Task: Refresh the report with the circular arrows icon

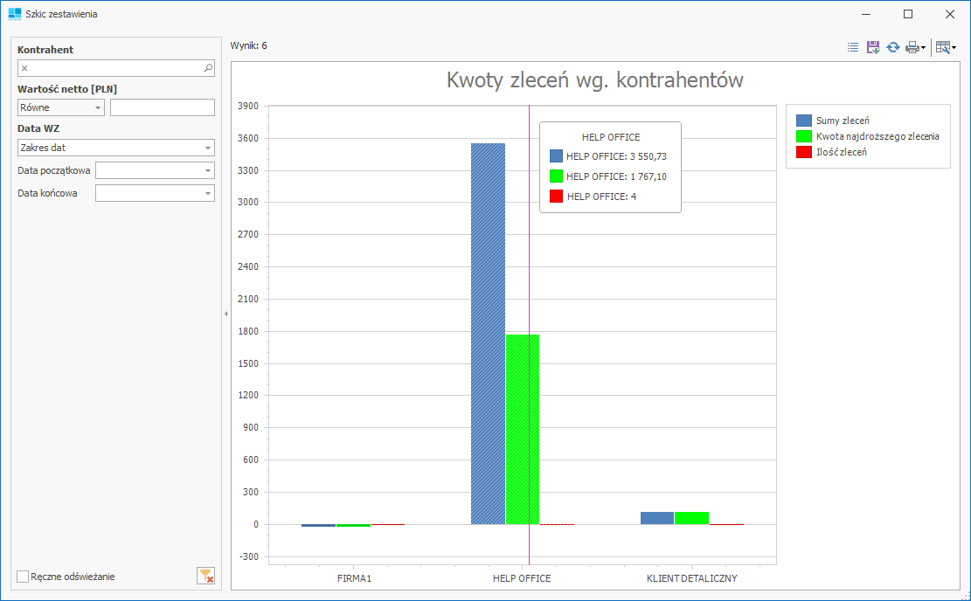Action: (x=892, y=47)
